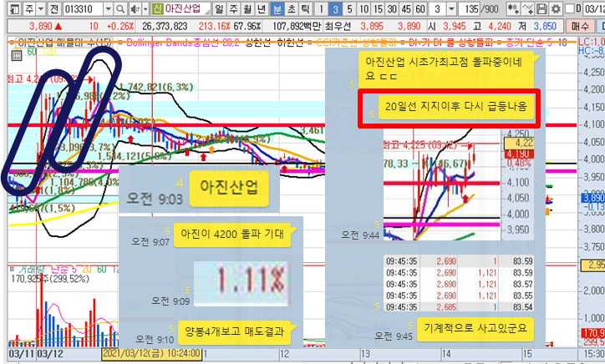Click the high price value 4,240
This screenshot has width=605, height=364.
500,26
